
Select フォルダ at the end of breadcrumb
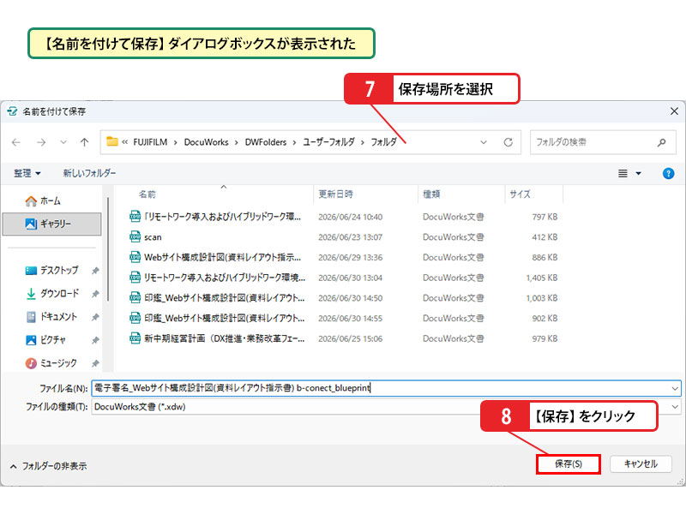[x=383, y=142]
